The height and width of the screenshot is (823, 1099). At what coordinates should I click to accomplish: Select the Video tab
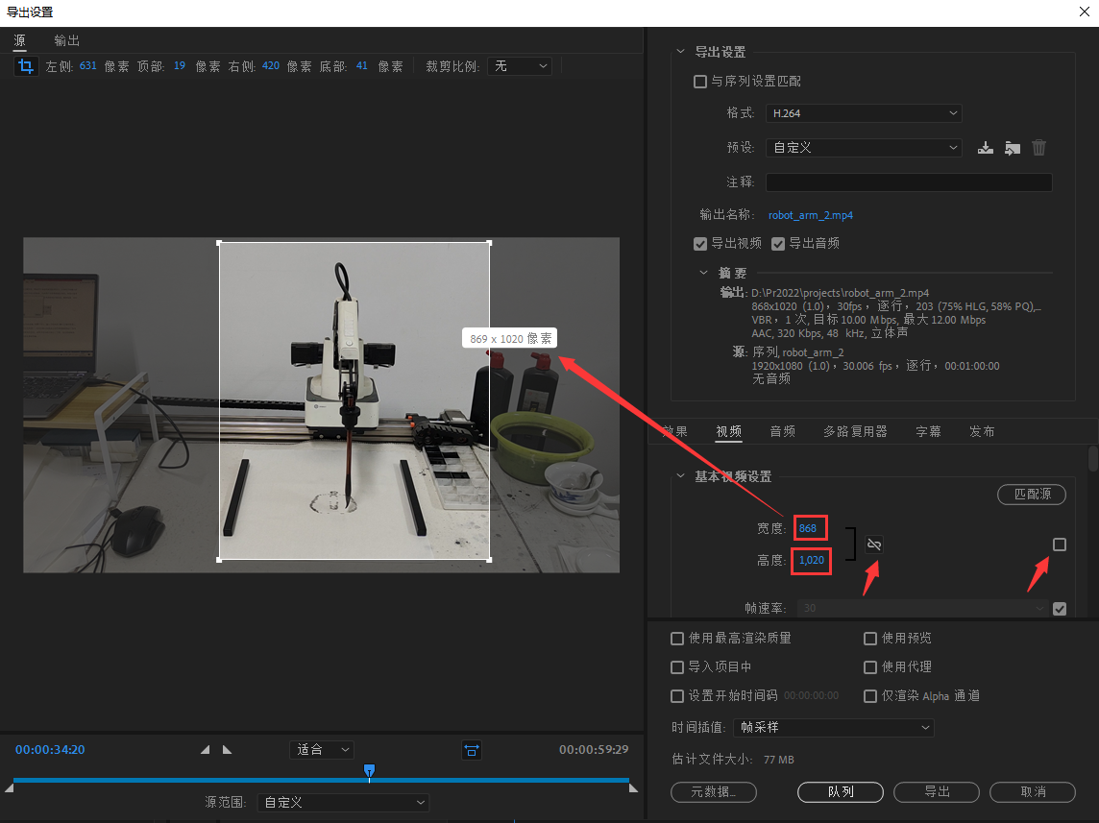729,431
